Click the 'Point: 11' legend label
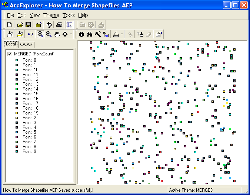 30,75
